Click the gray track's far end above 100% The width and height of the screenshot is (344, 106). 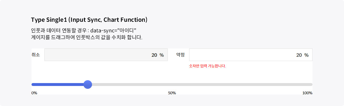coord(311,85)
